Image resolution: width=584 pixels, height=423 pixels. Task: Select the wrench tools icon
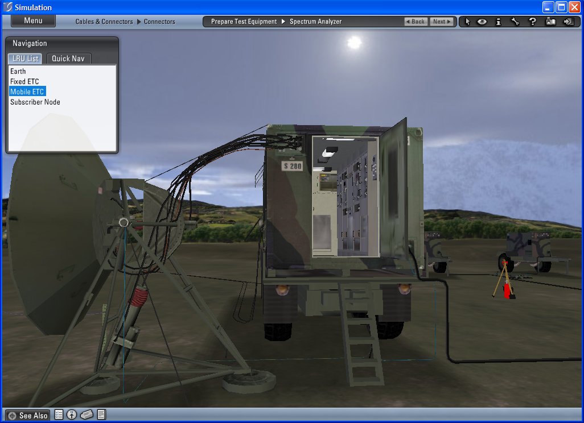pyautogui.click(x=515, y=22)
